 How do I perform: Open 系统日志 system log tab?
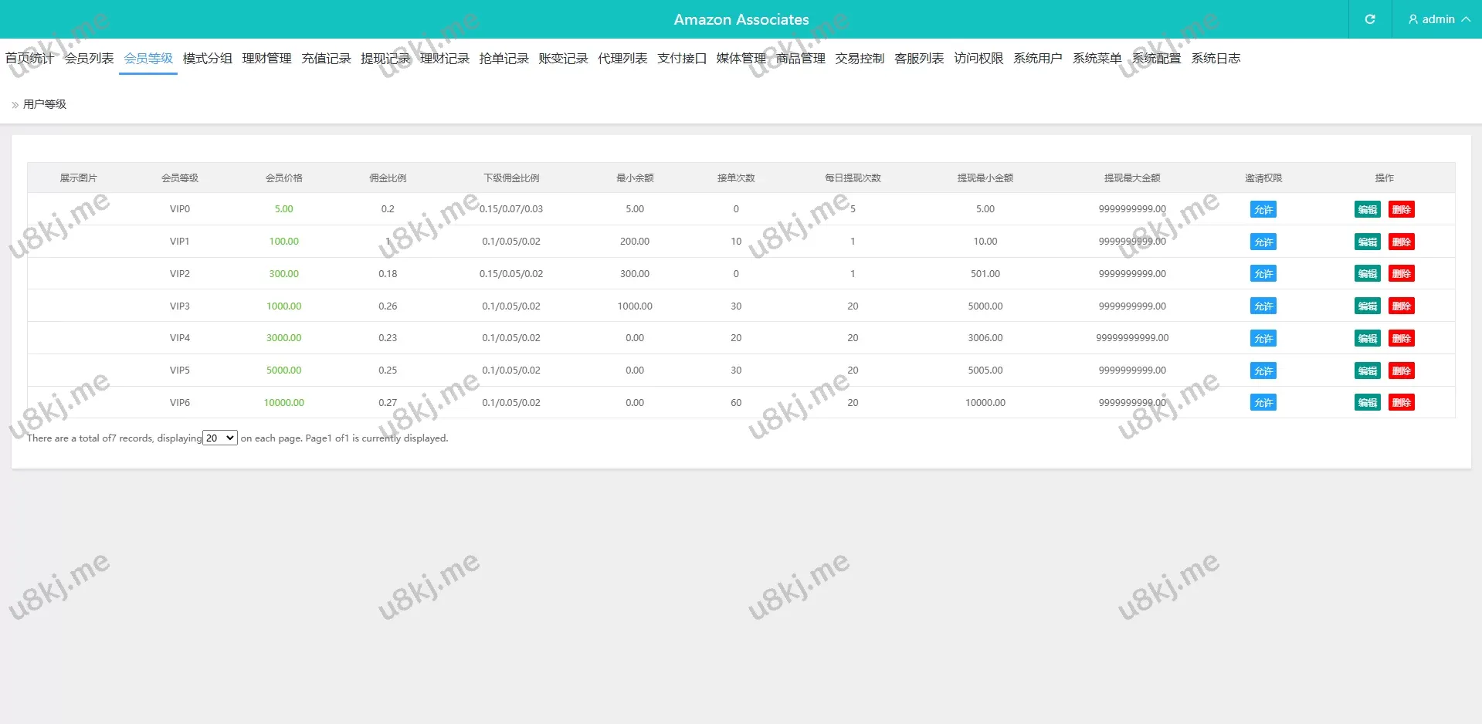[x=1215, y=59]
